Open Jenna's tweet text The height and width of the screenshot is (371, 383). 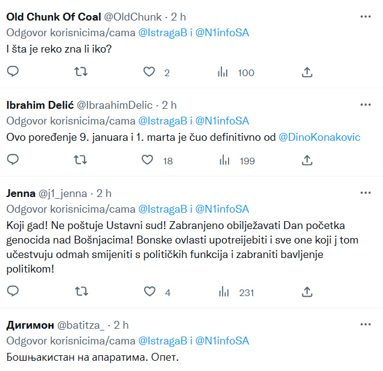point(181,247)
